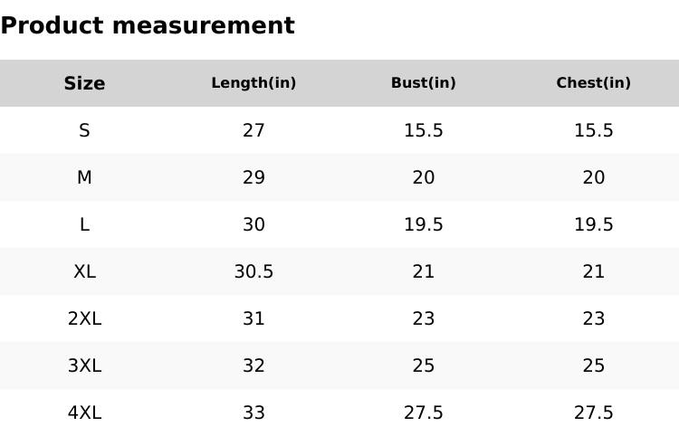Click chest value 25 in 3XL row

coord(593,365)
